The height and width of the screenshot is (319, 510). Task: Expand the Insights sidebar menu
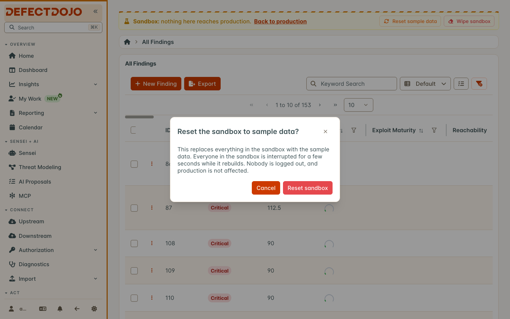pyautogui.click(x=53, y=84)
